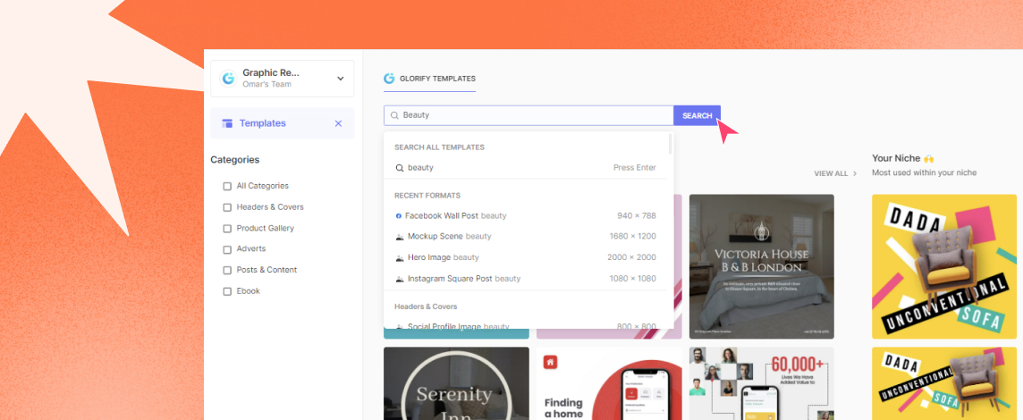Open the Serenity Inn template
This screenshot has width=1023, height=420.
tap(456, 383)
